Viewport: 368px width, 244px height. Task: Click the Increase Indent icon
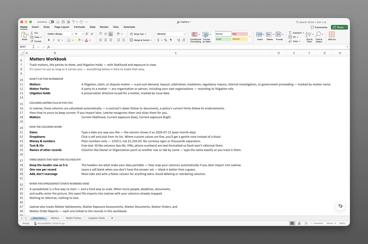[x=123, y=40]
